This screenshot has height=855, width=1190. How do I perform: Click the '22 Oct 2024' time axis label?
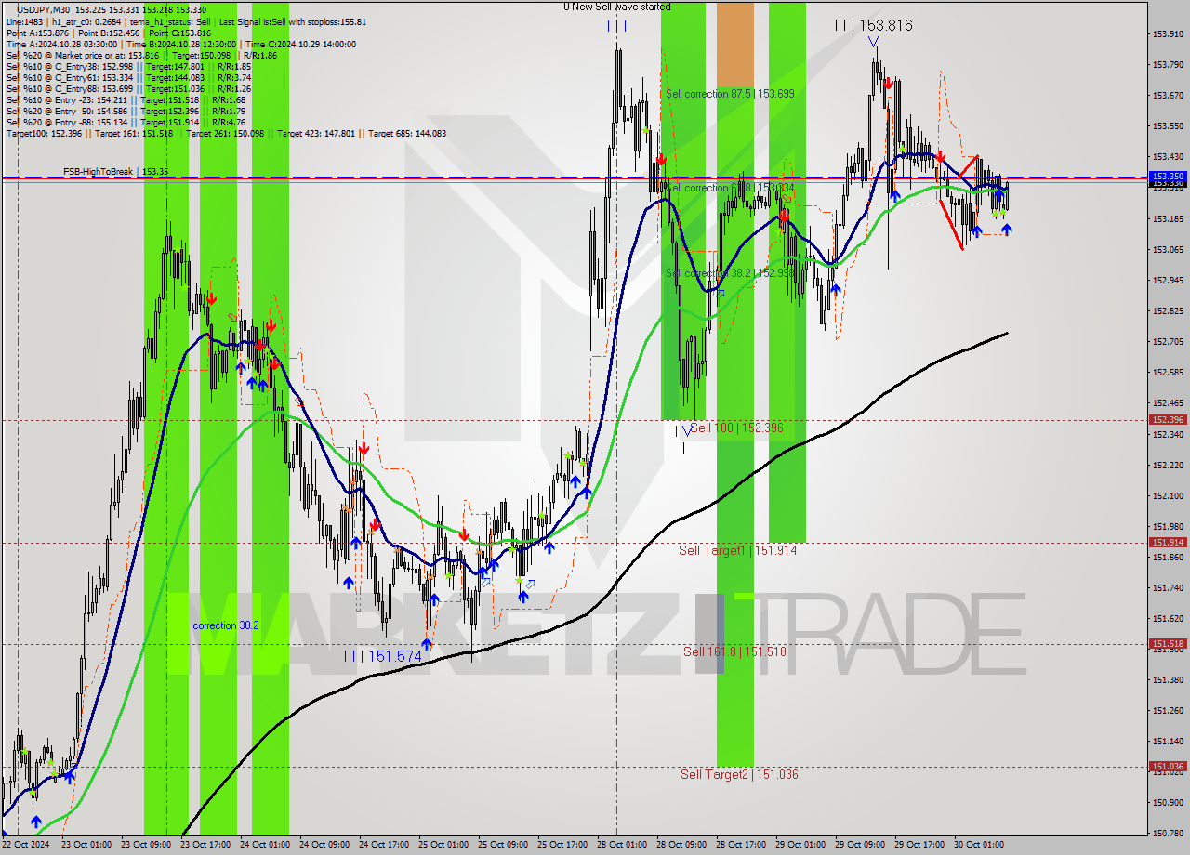pos(27,845)
